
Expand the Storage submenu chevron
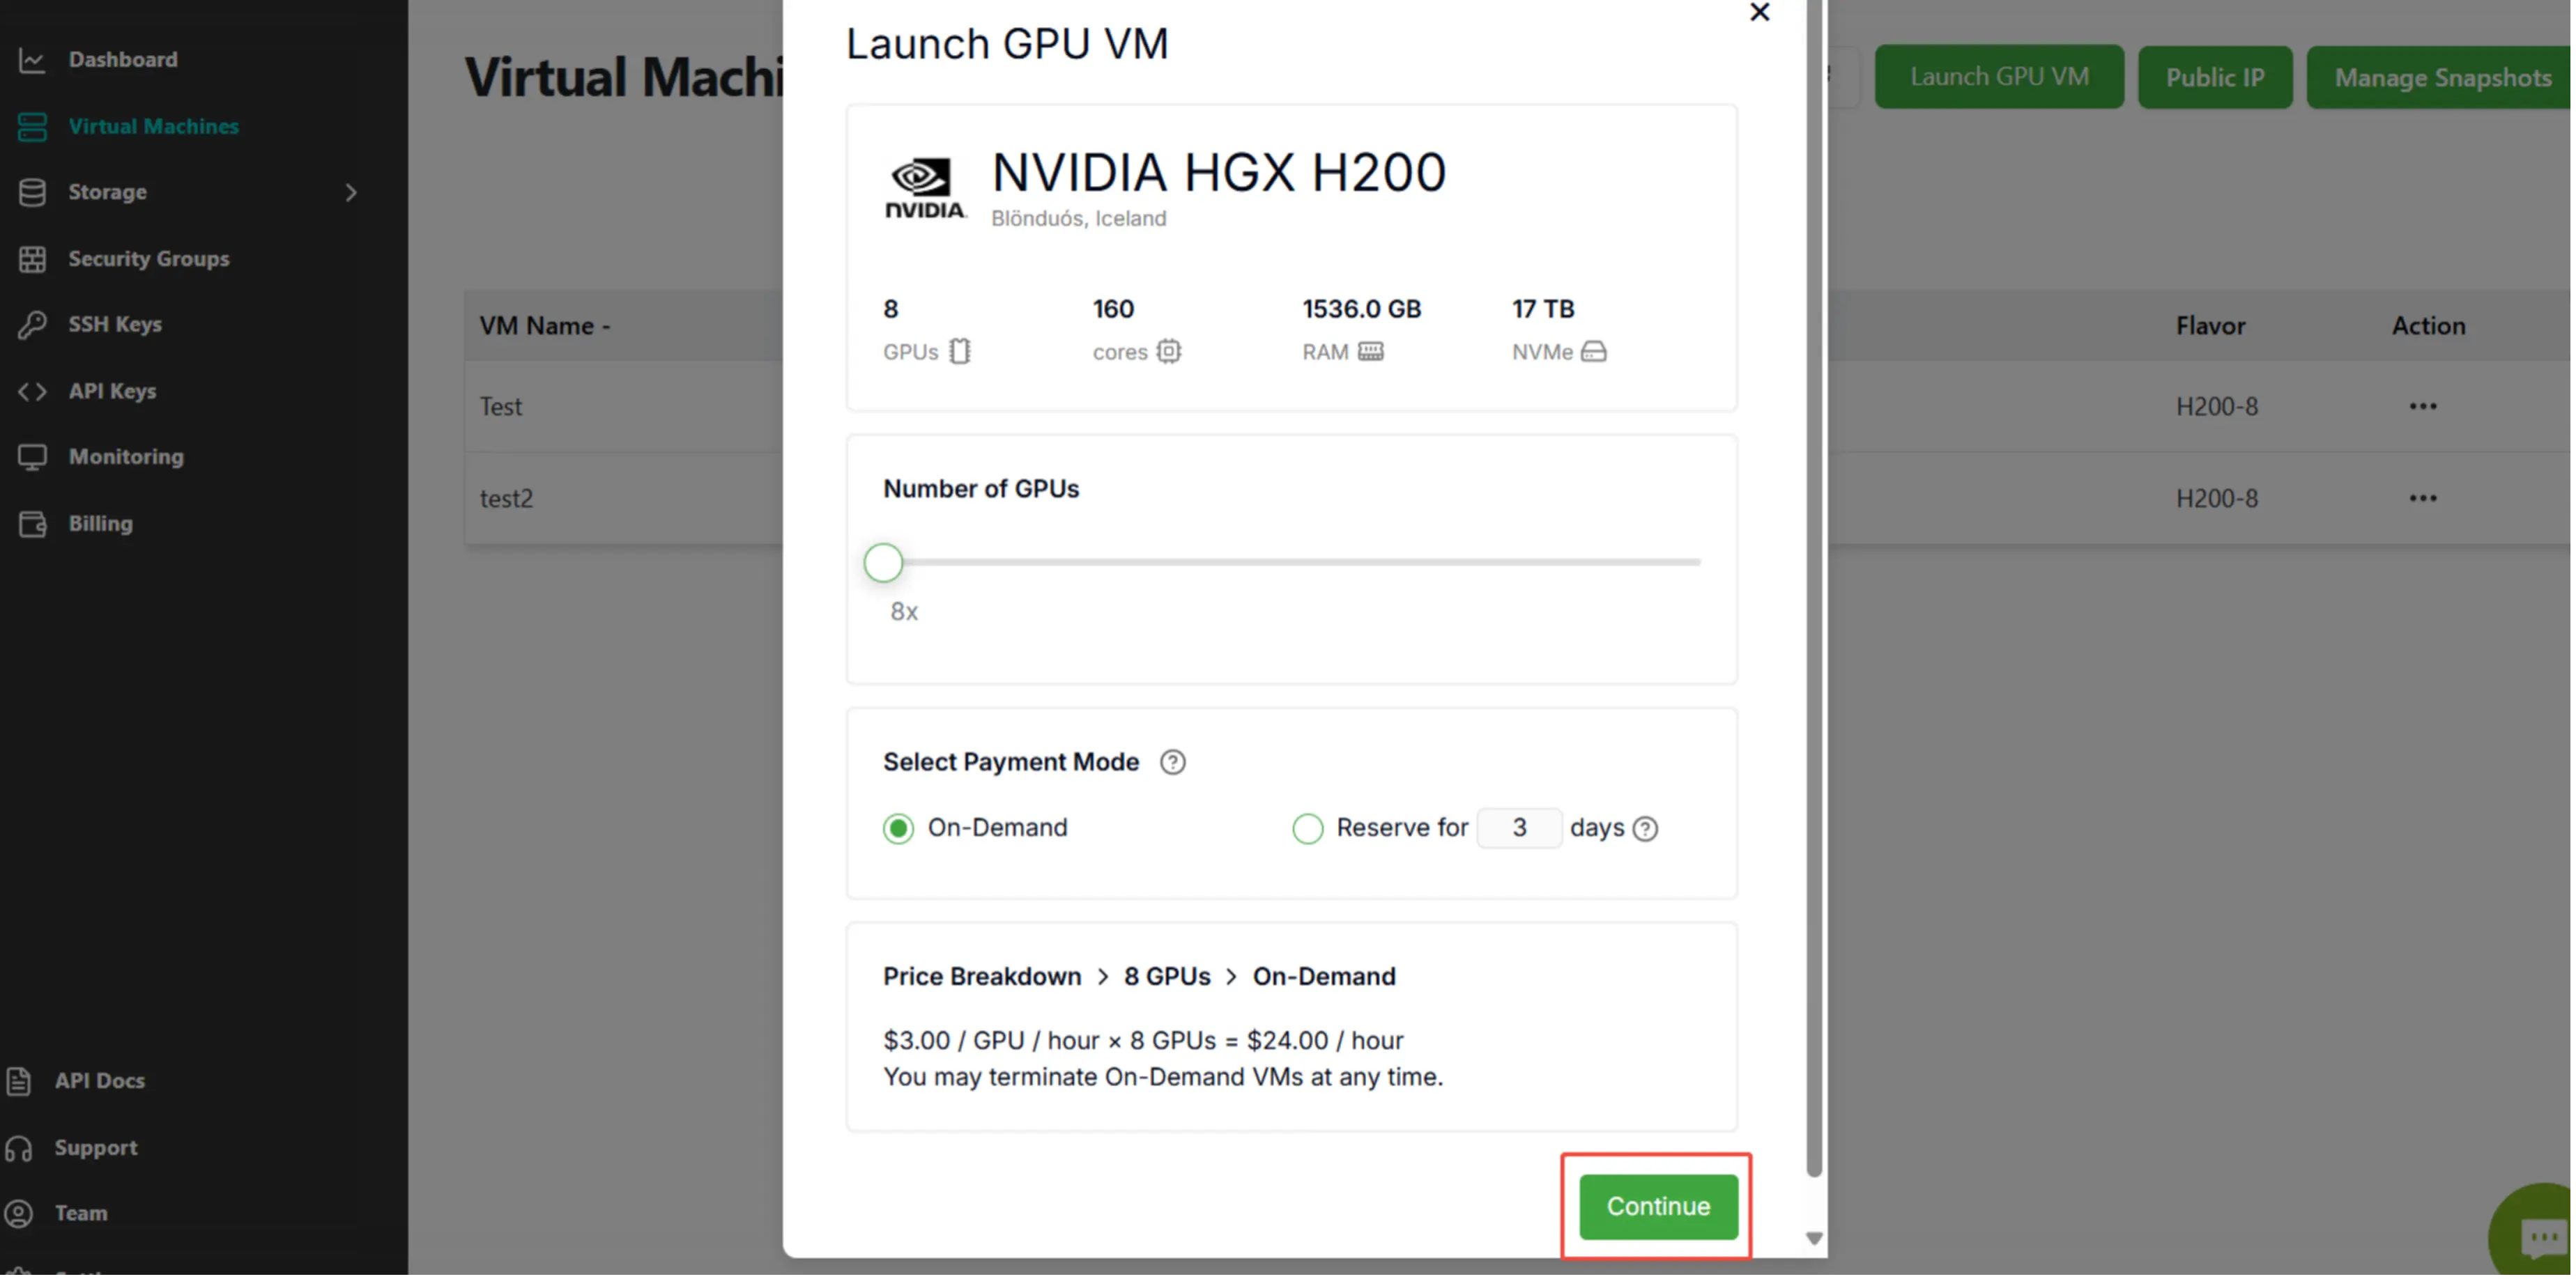351,193
